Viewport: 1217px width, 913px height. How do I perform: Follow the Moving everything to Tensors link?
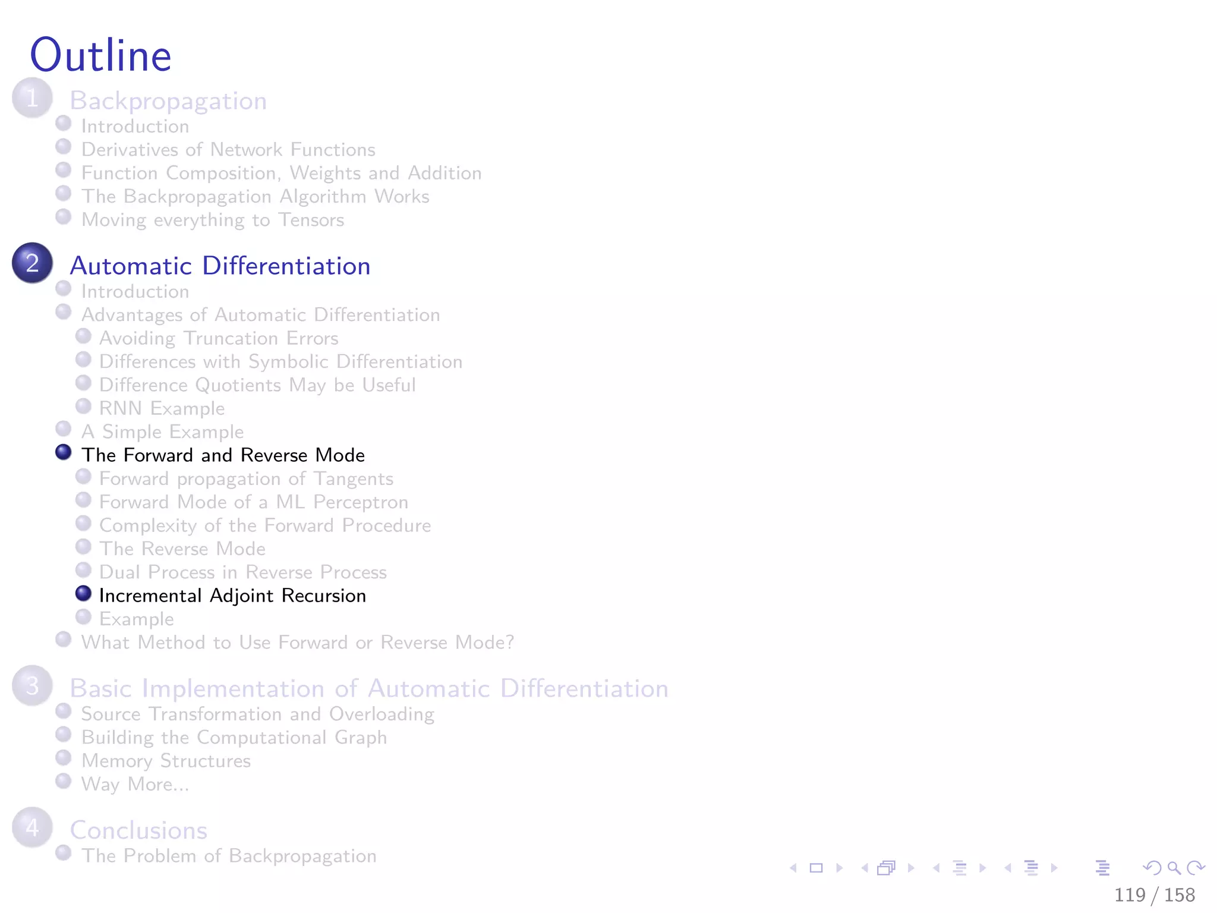tap(213, 220)
